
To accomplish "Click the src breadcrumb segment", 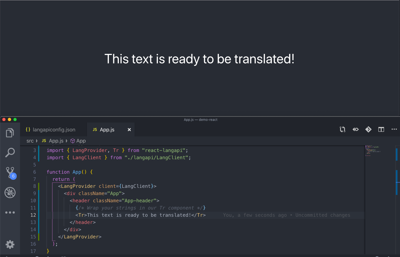I will pos(30,141).
